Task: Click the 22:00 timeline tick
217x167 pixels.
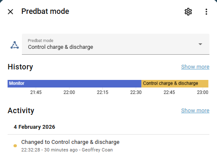Action: (69, 92)
